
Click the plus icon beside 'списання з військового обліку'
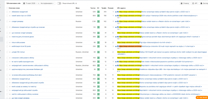click(x=10, y=58)
